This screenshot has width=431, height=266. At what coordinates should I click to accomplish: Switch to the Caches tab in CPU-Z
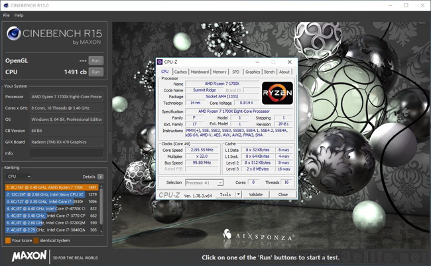(x=180, y=72)
